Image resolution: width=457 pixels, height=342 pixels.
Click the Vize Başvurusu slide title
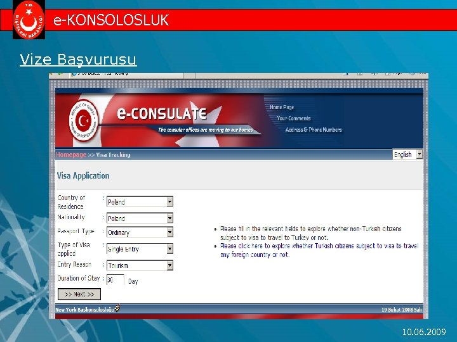[x=78, y=60]
